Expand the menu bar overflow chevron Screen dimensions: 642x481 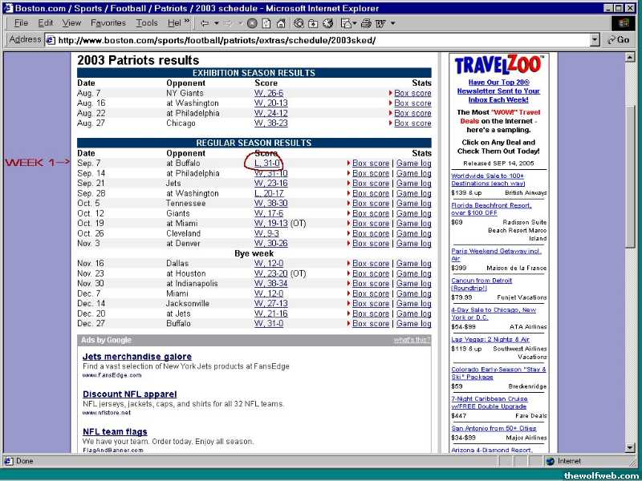click(x=187, y=22)
